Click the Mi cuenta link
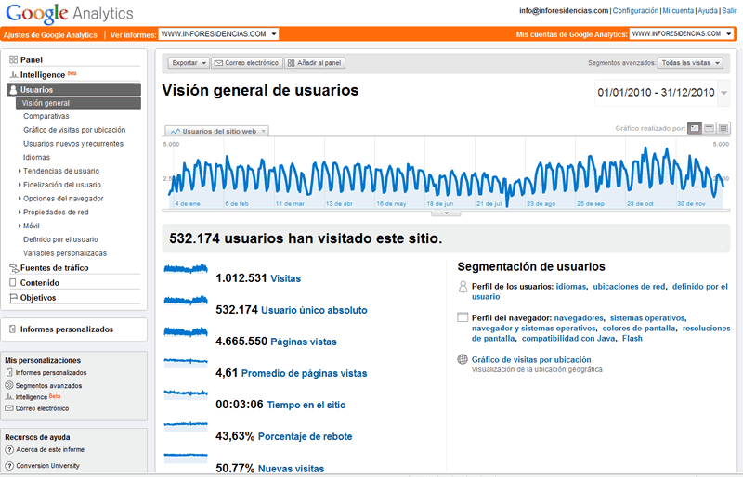 point(678,10)
